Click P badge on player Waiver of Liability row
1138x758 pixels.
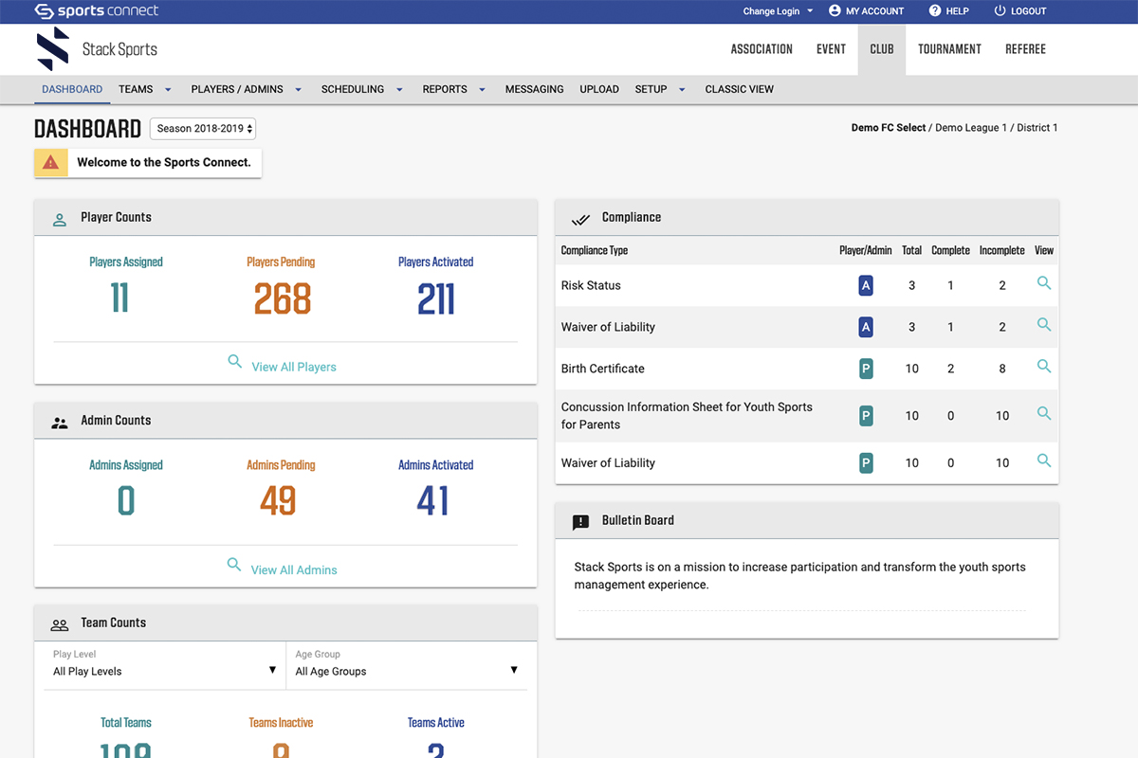pos(865,463)
